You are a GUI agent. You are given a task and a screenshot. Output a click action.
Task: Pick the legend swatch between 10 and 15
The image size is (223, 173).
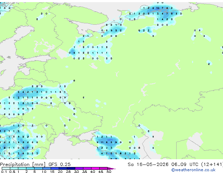point(47,168)
